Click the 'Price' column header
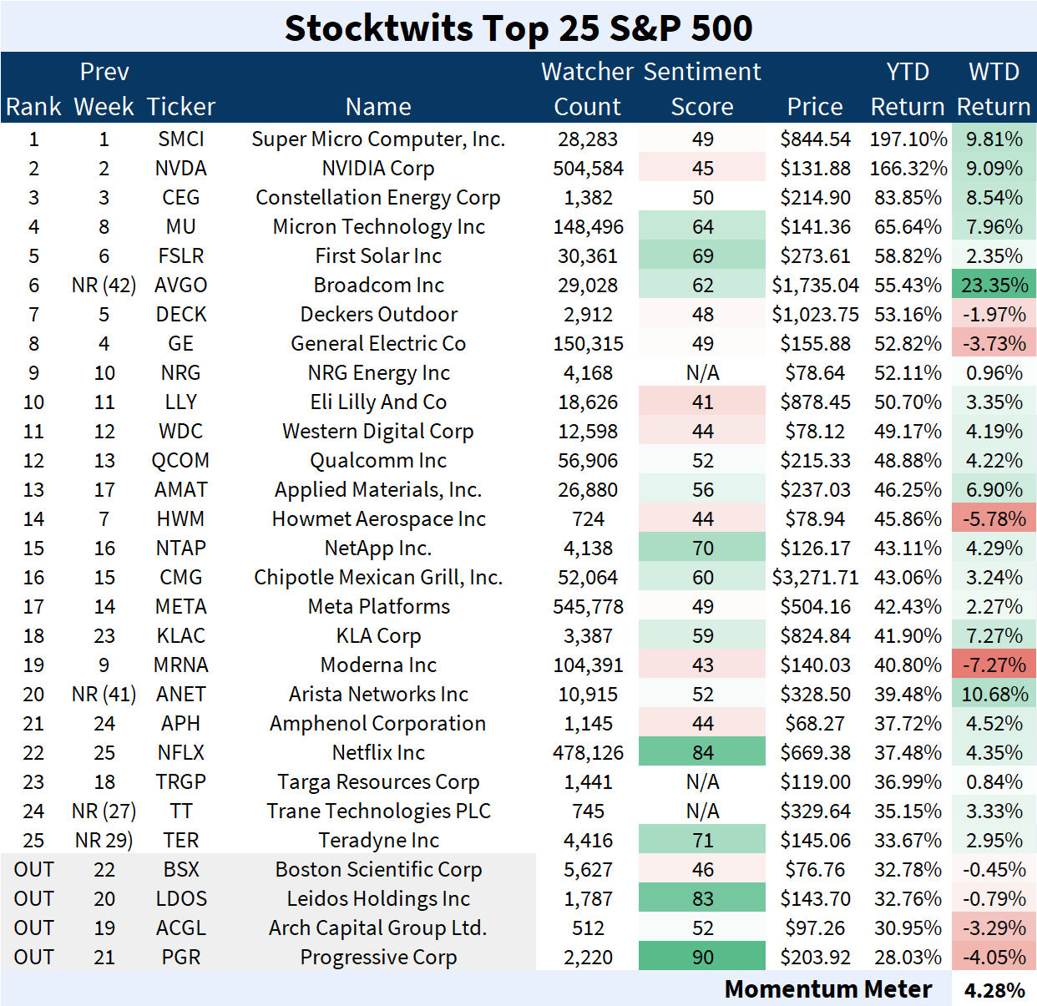Screen dimensions: 1037x1006 [815, 107]
